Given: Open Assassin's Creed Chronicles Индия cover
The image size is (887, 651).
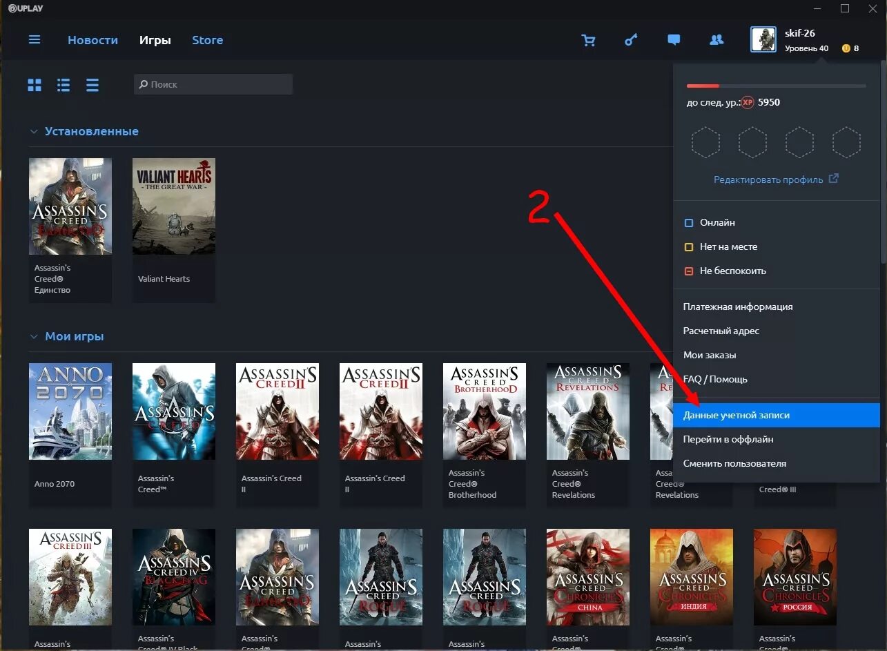Looking at the screenshot, I should tap(692, 577).
